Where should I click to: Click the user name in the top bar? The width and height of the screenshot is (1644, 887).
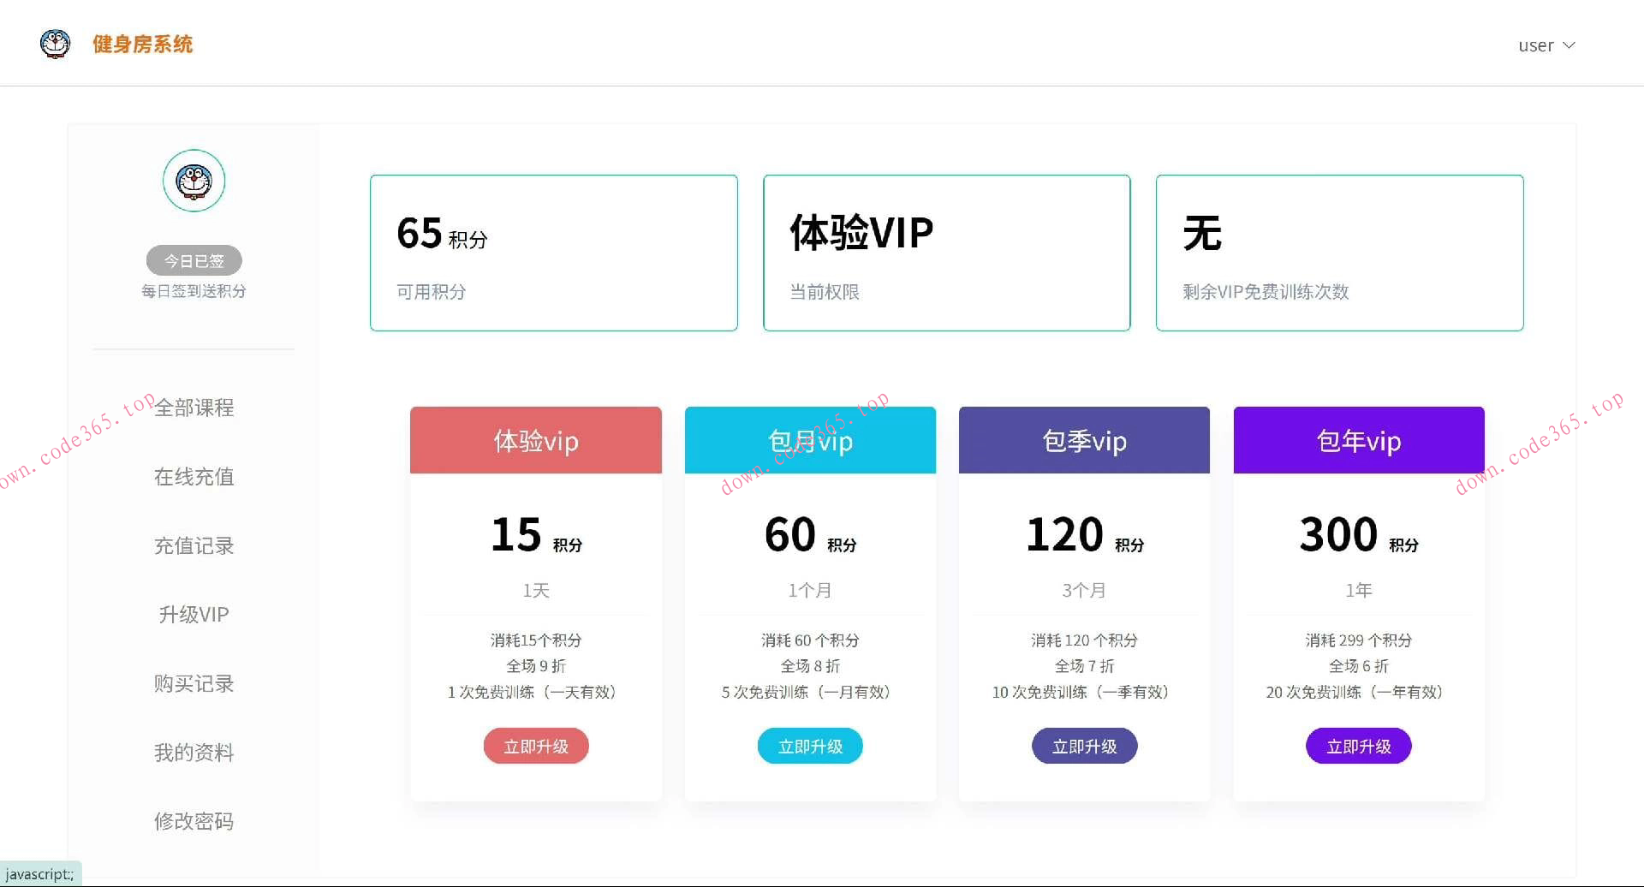pyautogui.click(x=1535, y=45)
